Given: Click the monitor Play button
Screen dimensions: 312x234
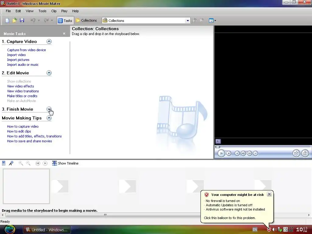Looking at the screenshot, I should [221, 153].
